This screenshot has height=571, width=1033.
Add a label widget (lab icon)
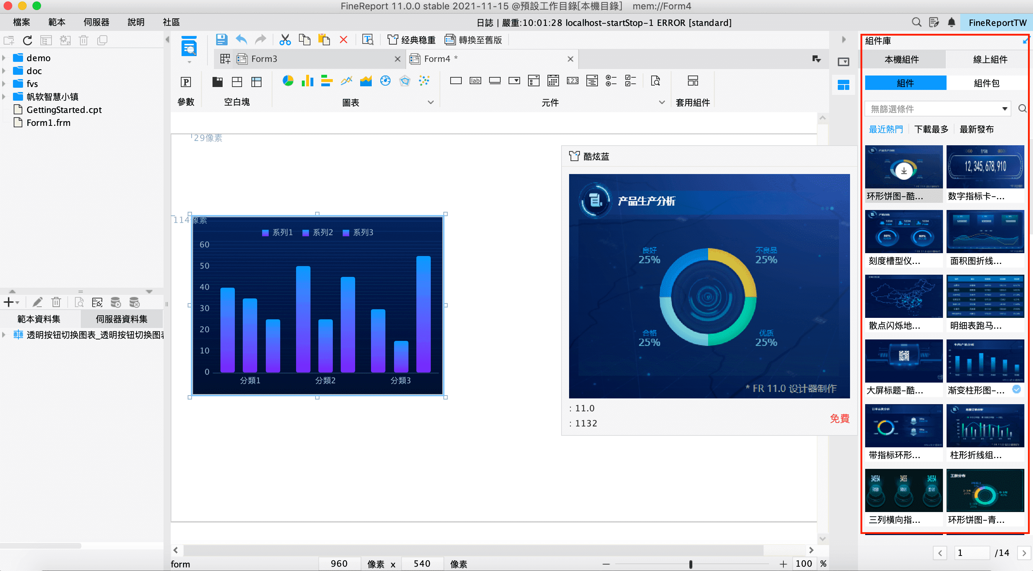475,81
